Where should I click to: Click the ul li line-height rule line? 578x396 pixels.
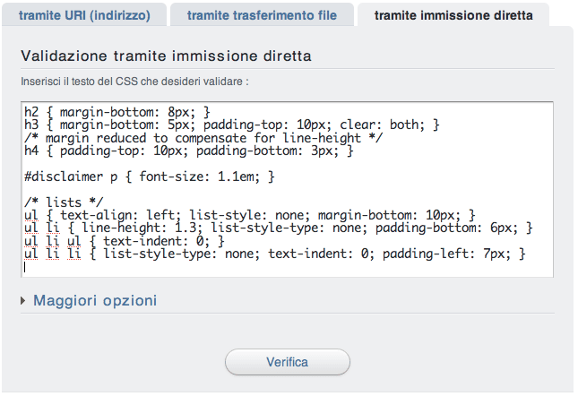coord(279,228)
